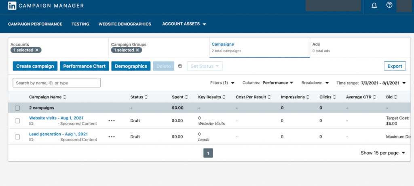414x186 pixels.
Task: Open the three-dot menu for Lead generation campaign
Action: [112, 137]
